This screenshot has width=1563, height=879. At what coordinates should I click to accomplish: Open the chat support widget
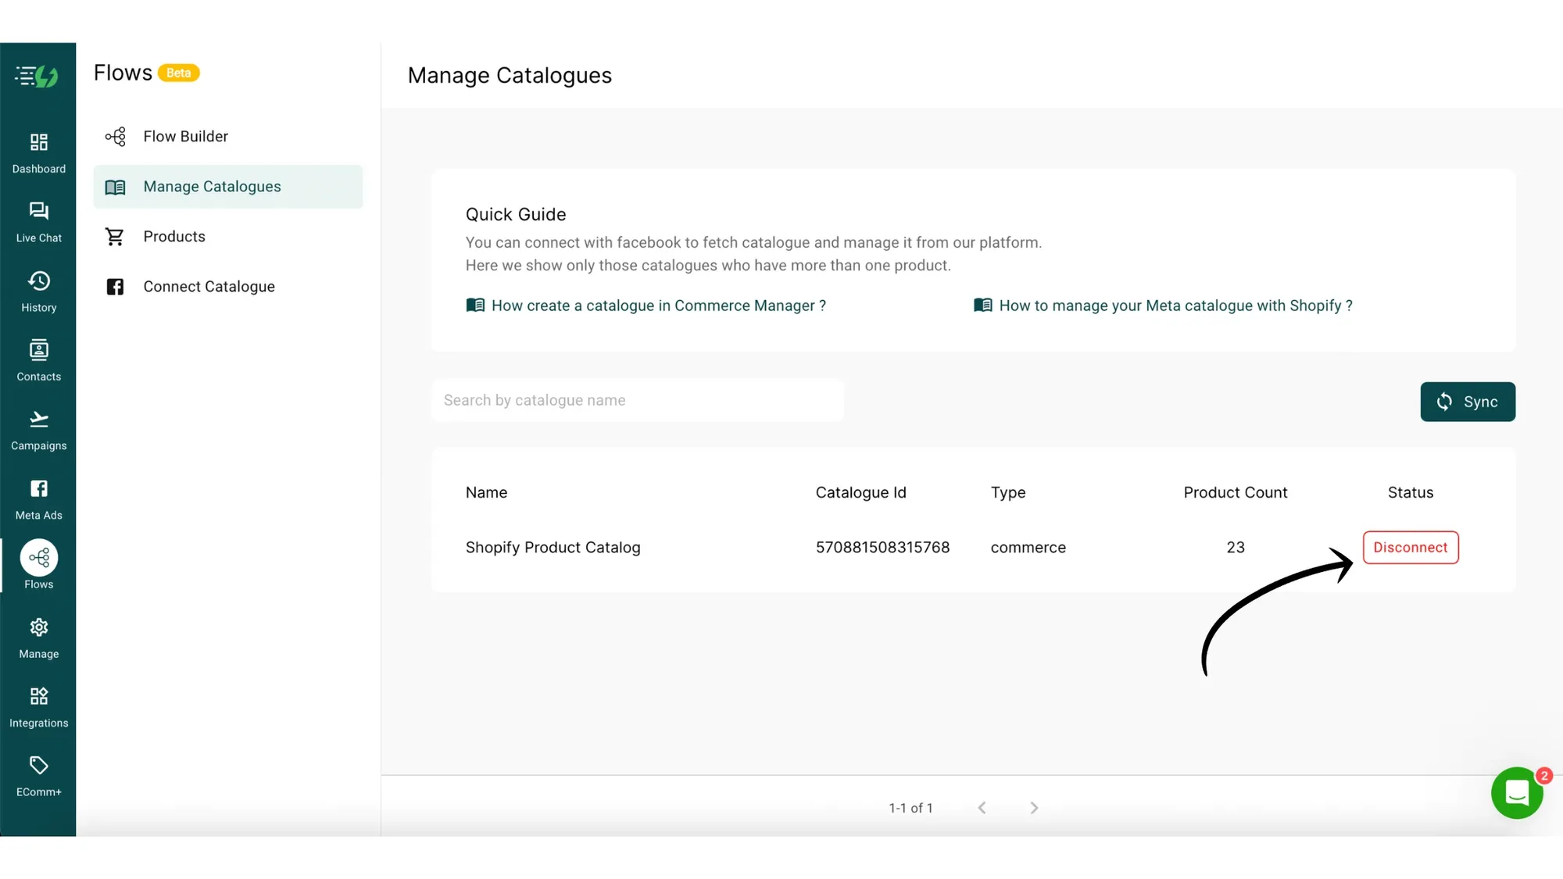pos(1516,792)
